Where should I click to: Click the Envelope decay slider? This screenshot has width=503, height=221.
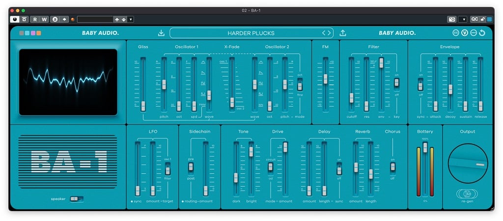point(450,89)
